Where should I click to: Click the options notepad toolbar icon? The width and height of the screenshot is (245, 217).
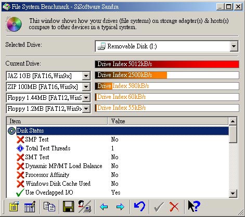click(x=14, y=207)
